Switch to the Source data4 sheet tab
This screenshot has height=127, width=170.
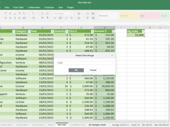click(38, 125)
